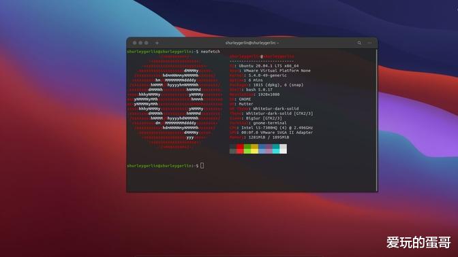The image size is (458, 257).
Task: Click the red user@host header above dashed line
Action: click(x=262, y=56)
